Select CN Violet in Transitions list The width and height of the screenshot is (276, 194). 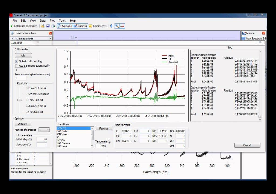pyautogui.click(x=73, y=134)
